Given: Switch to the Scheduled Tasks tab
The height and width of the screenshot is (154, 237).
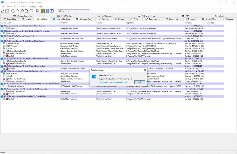Looking at the screenshot, I should point(84,19).
